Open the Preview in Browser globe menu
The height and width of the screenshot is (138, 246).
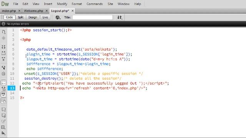coord(58,17)
